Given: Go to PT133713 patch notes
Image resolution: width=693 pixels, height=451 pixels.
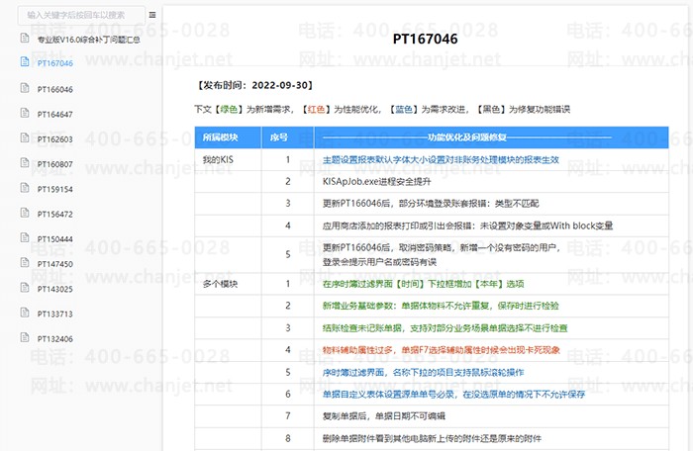Looking at the screenshot, I should 55,314.
